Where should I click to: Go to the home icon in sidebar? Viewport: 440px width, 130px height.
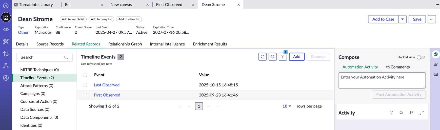tap(6, 5)
